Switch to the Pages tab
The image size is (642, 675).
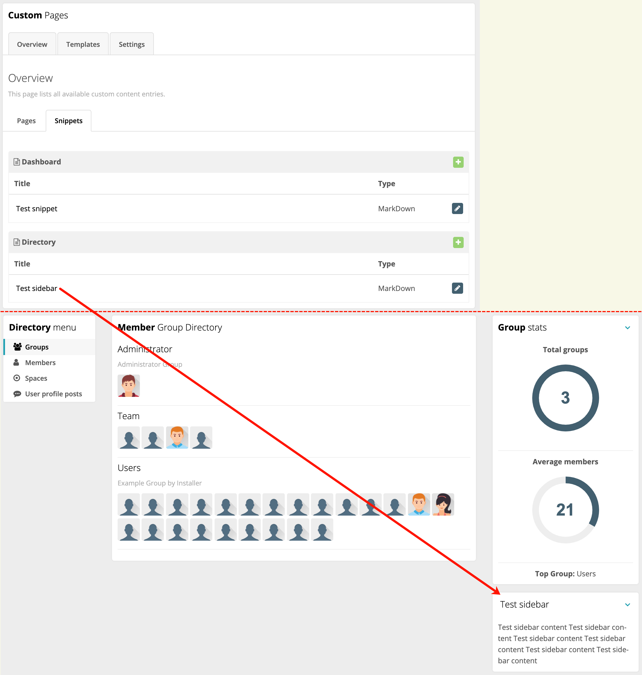pos(26,120)
